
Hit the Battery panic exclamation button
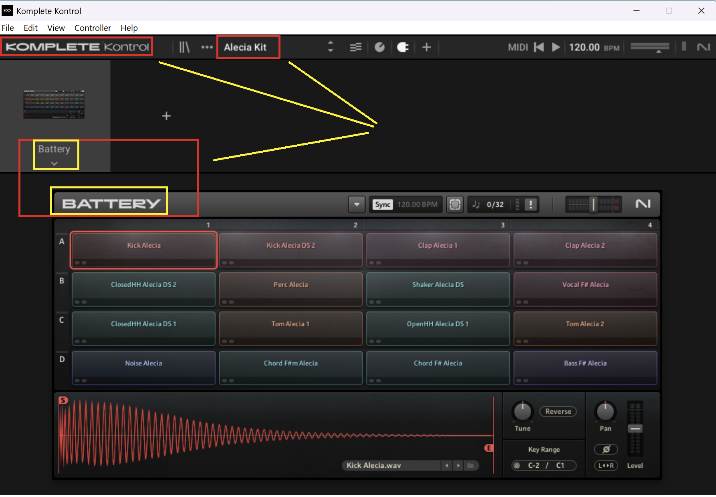(531, 204)
